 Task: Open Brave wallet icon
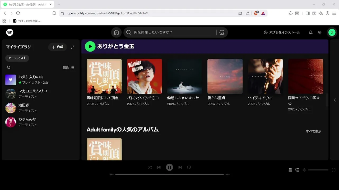pyautogui.click(x=314, y=13)
